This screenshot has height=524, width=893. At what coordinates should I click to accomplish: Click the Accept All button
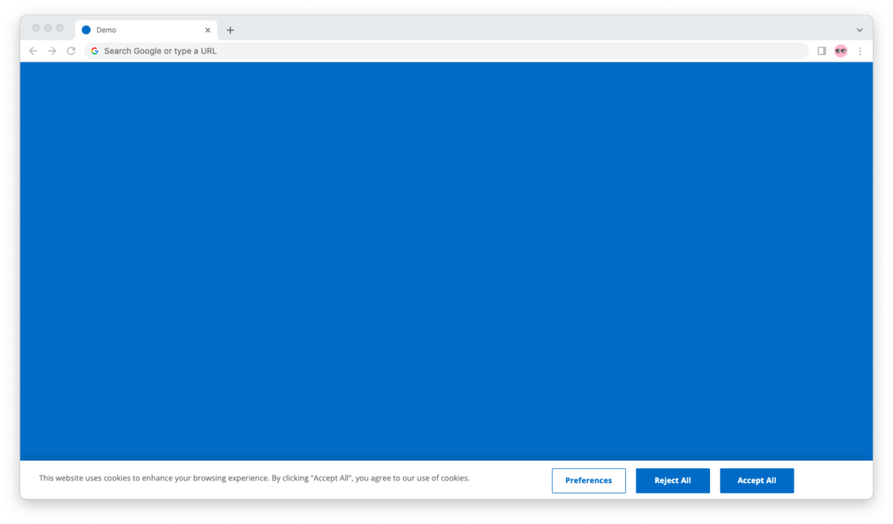(756, 480)
